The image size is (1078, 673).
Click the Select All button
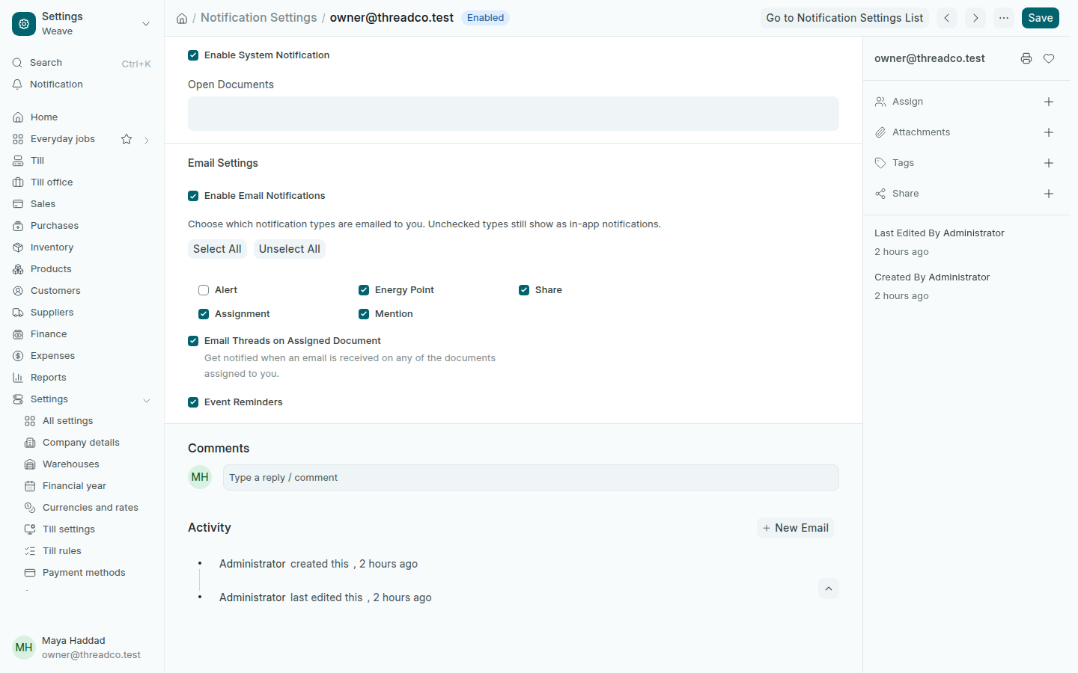[x=217, y=249]
